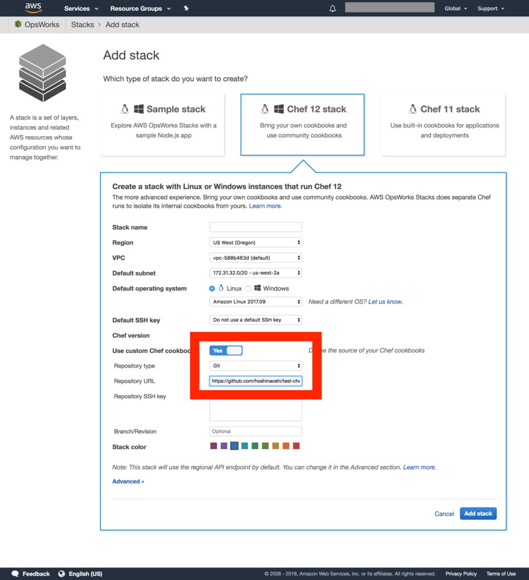This screenshot has height=580, width=529.
Task: Click the Branch/Revision optional field
Action: (256, 431)
